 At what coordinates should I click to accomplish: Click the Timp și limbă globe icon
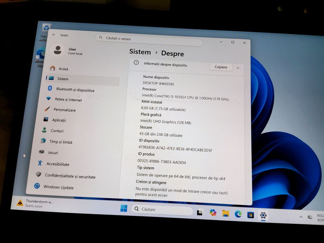tap(43, 141)
